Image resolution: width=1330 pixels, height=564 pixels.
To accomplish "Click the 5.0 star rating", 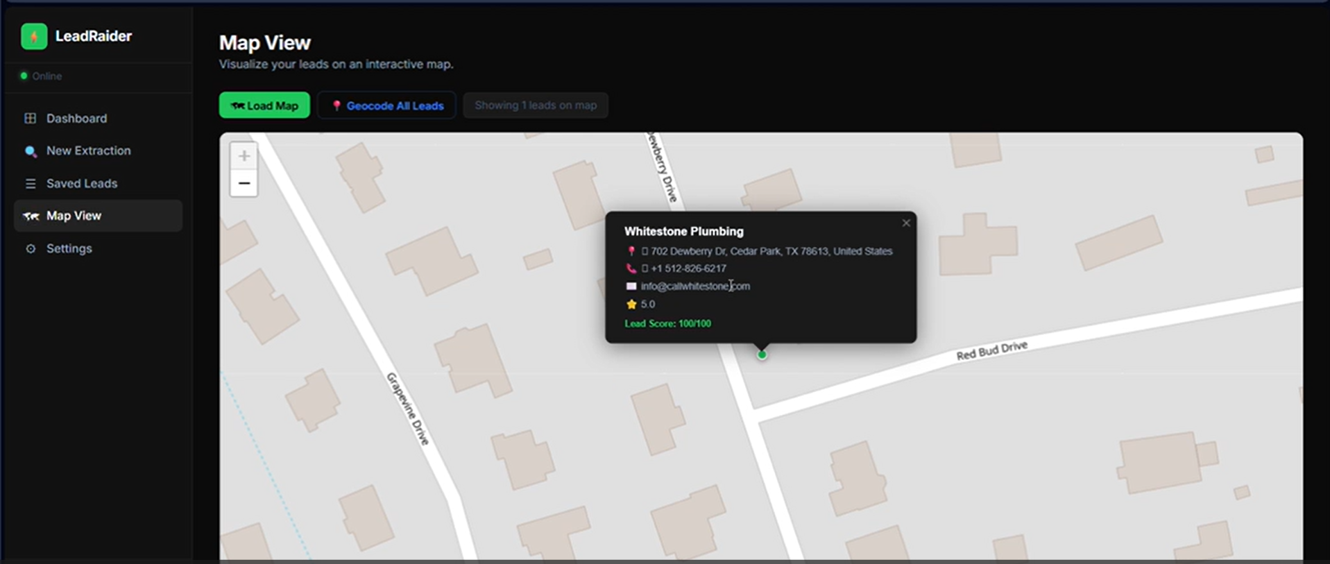I will coord(648,304).
